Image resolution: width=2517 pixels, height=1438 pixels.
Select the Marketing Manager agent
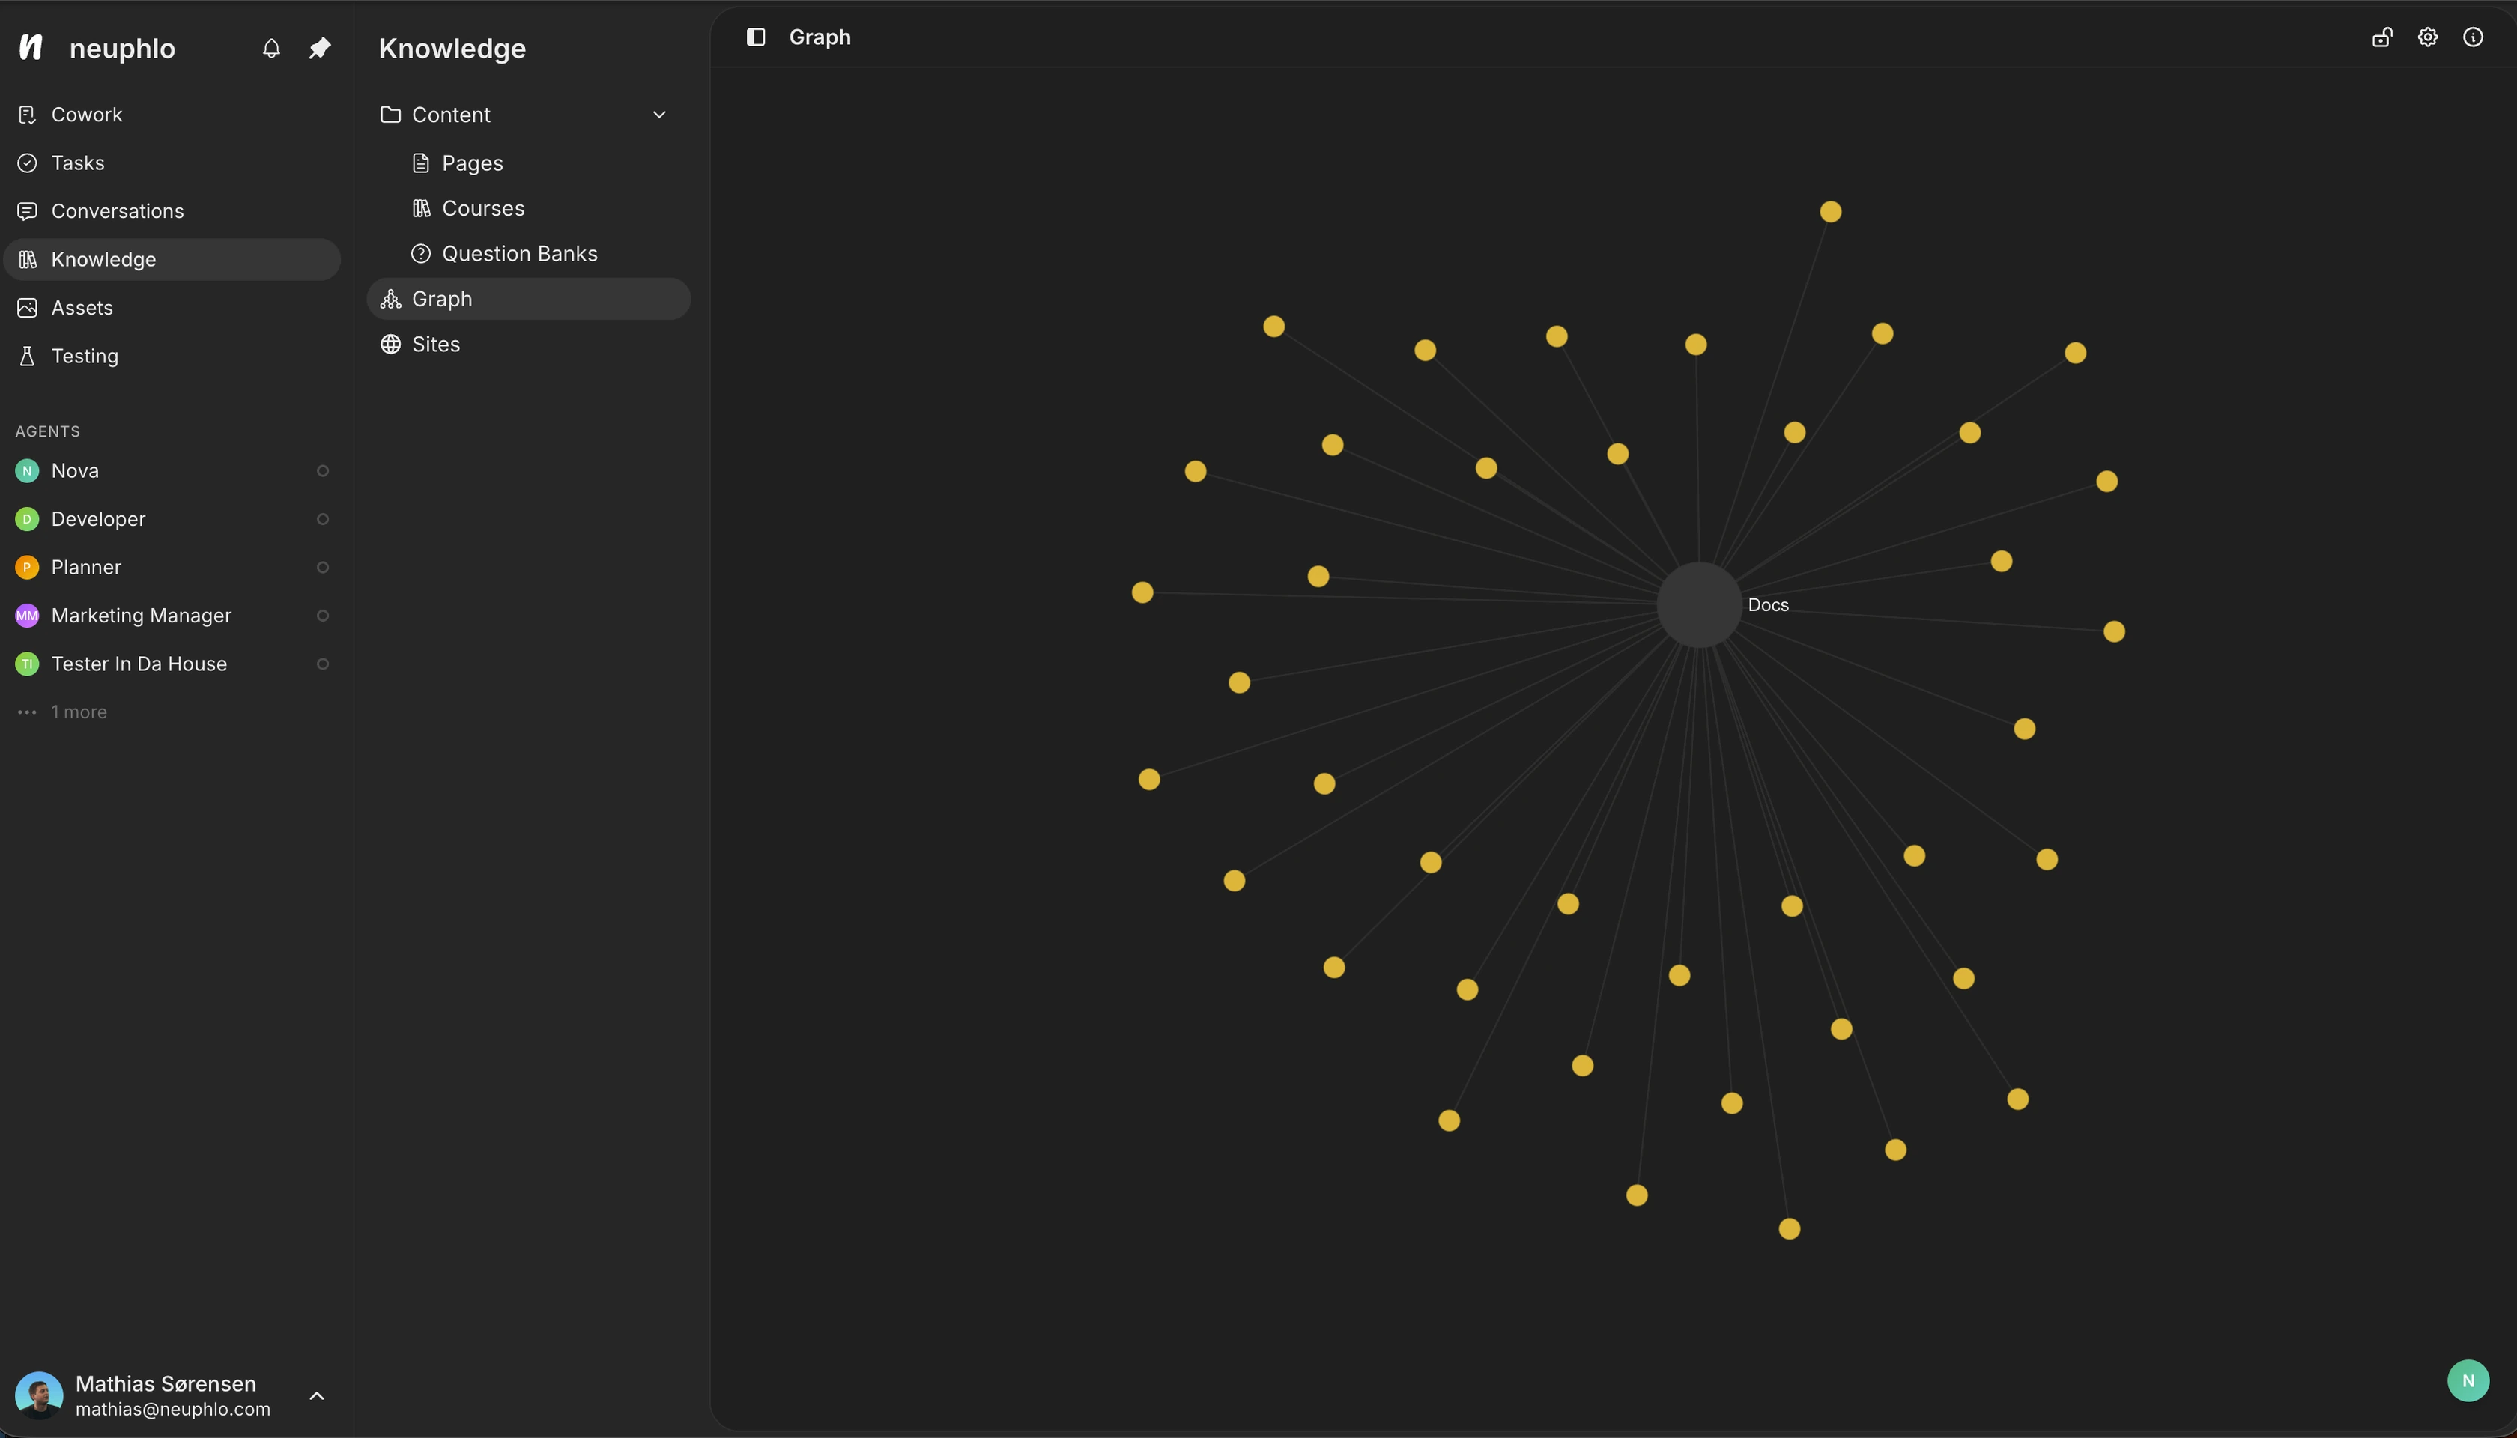coord(172,616)
